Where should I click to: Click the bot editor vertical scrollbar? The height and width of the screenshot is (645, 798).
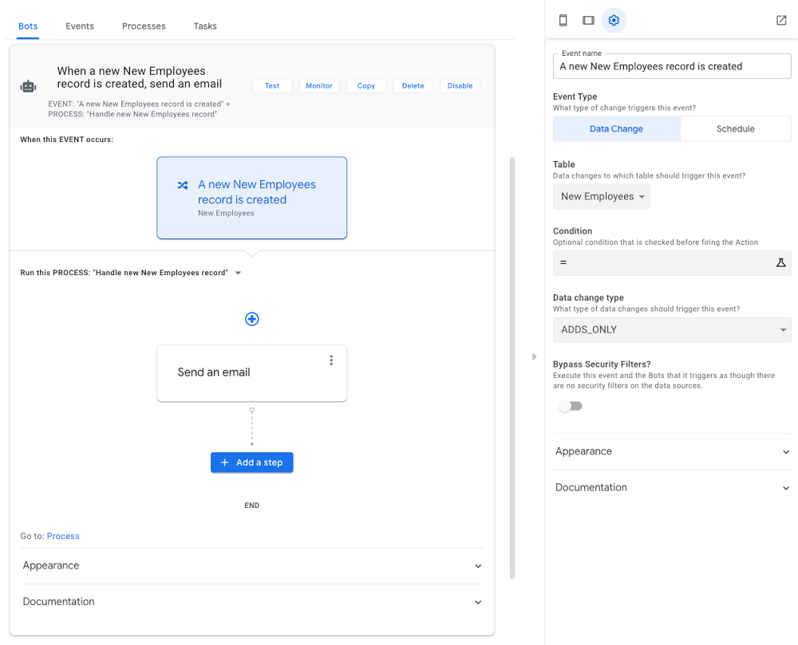click(512, 368)
